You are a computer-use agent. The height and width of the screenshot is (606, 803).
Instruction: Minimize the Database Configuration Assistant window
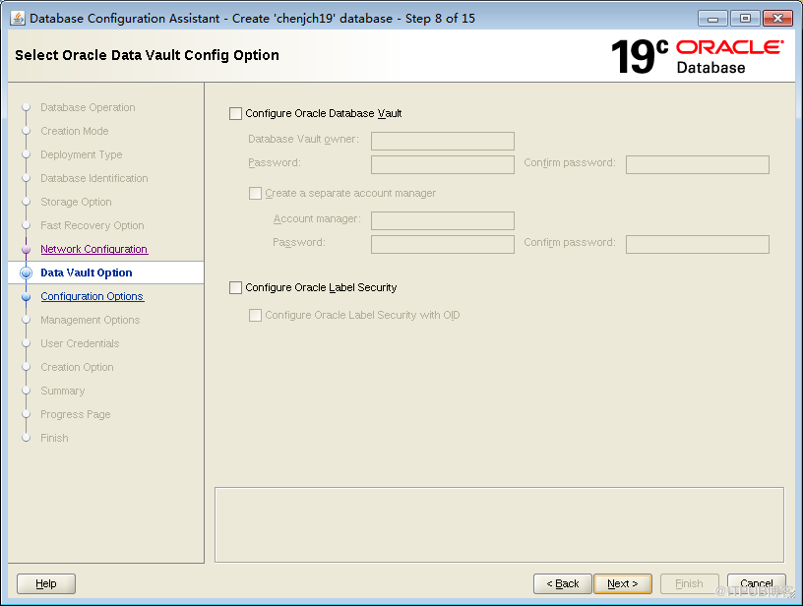712,19
